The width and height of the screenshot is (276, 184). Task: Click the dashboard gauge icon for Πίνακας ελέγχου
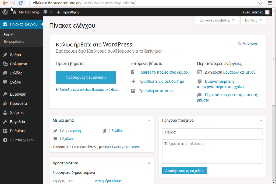click(x=5, y=24)
